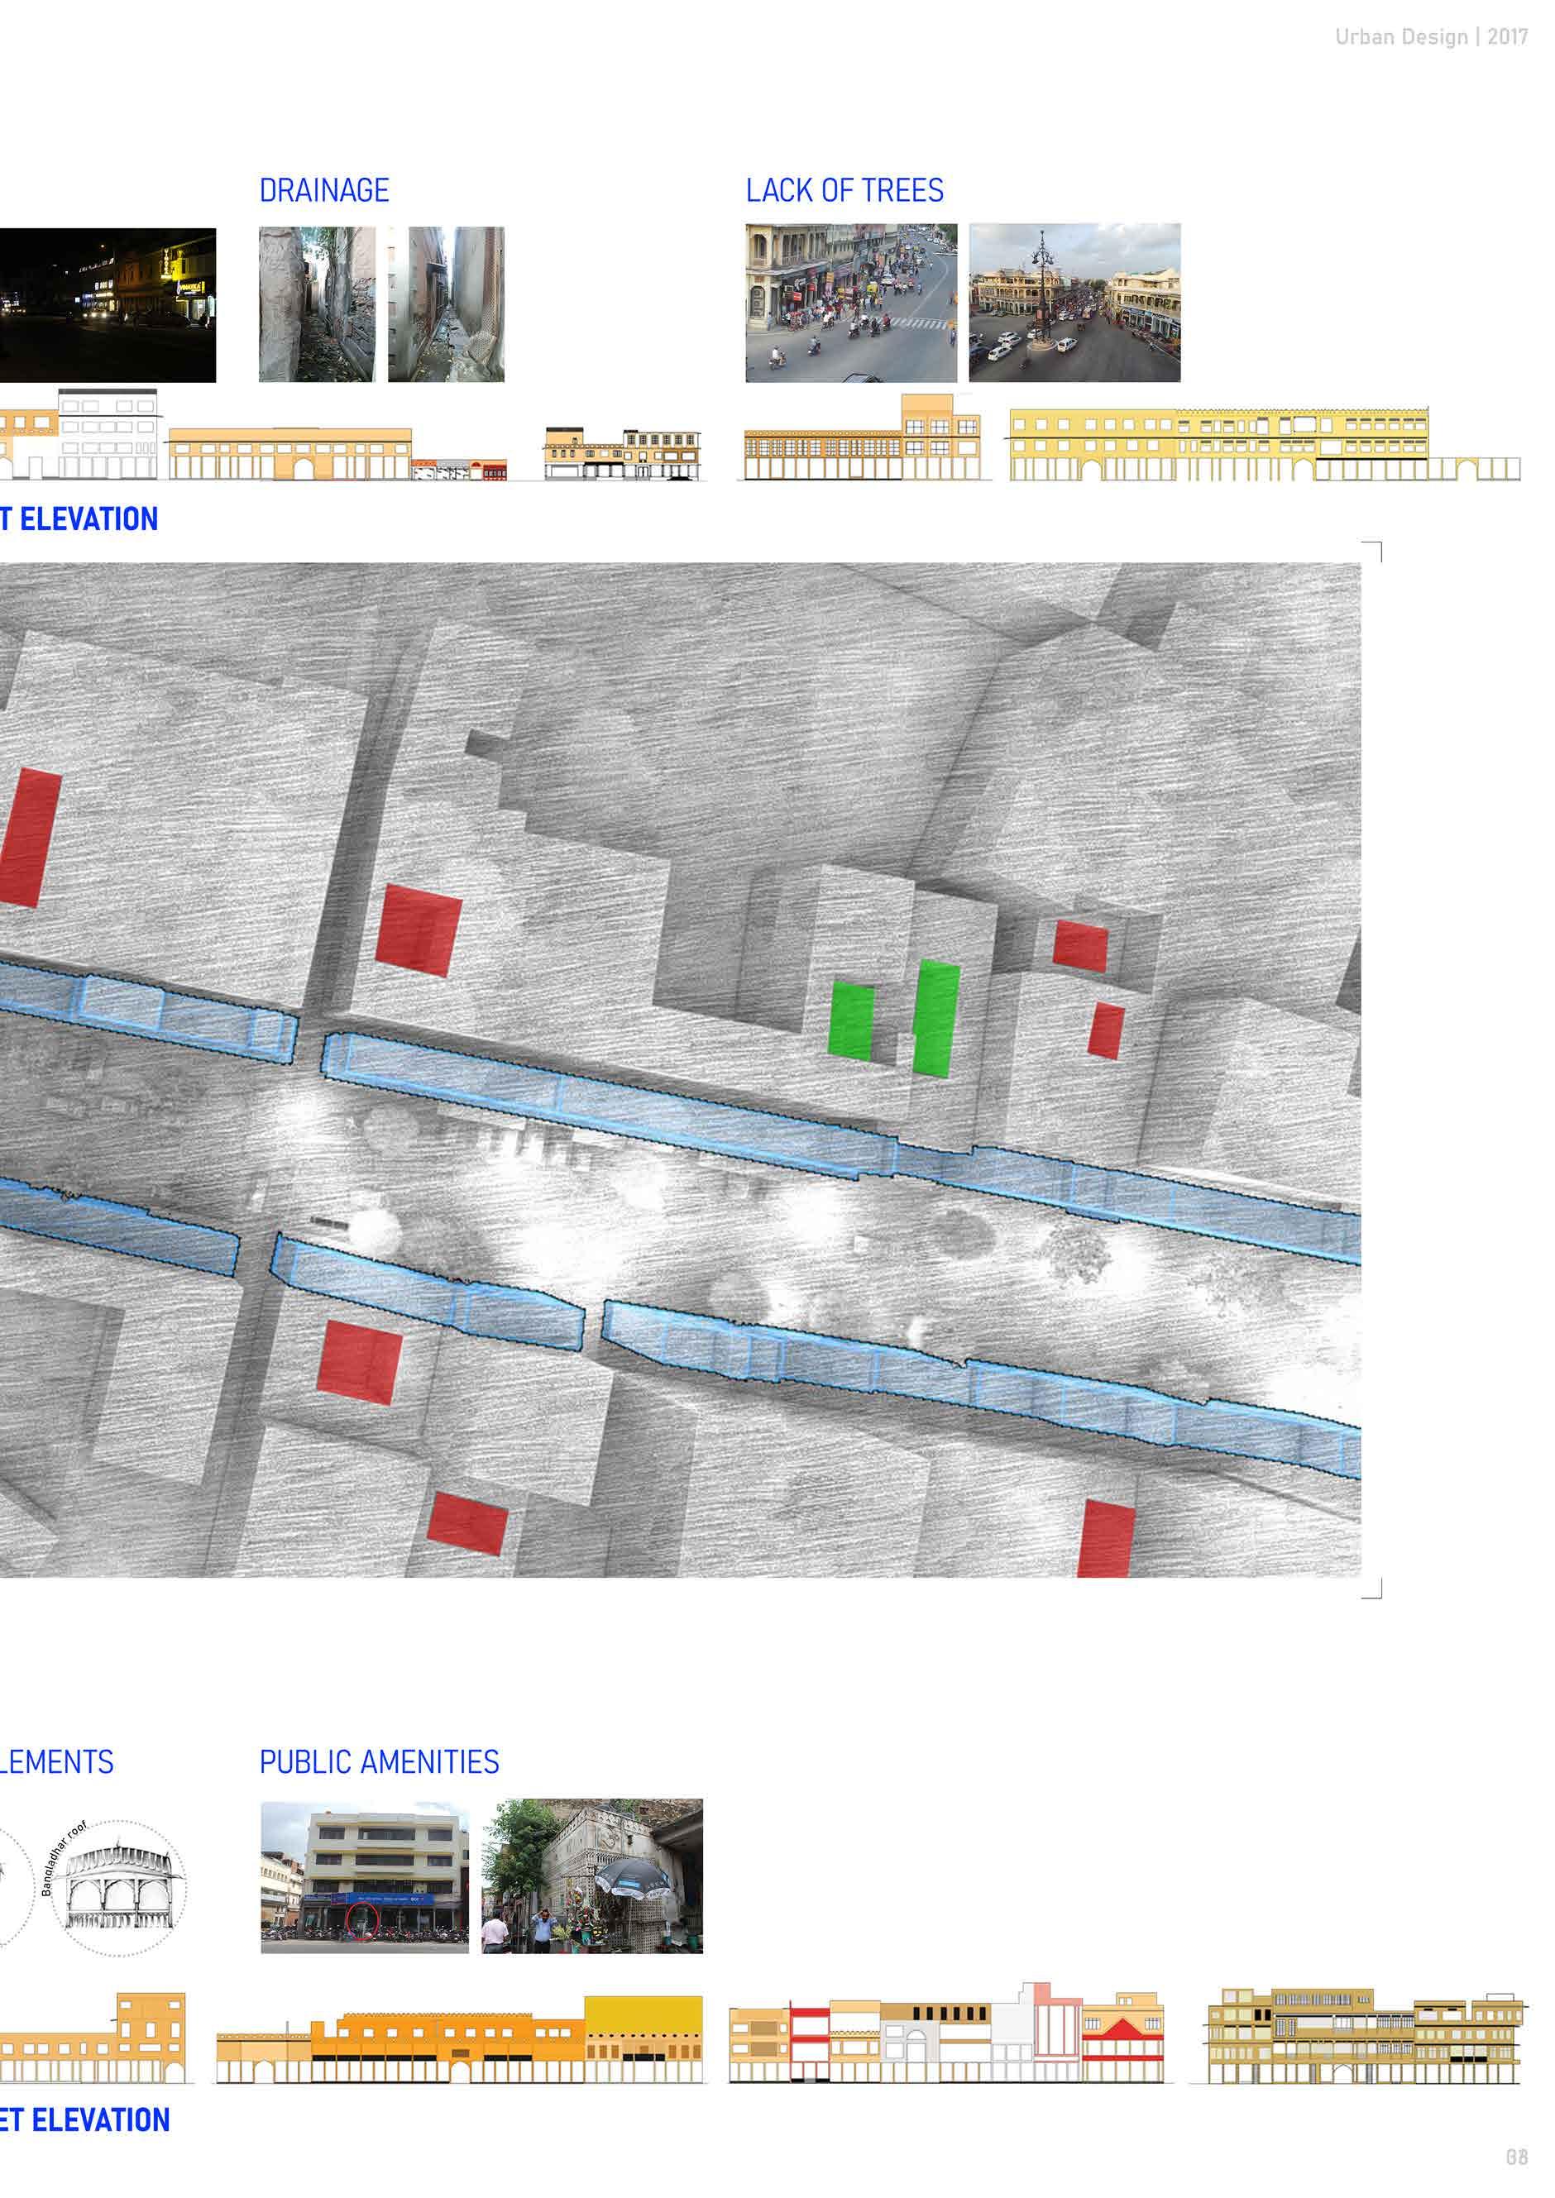Open the night-time street photo
The width and height of the screenshot is (1555, 2198).
point(108,304)
